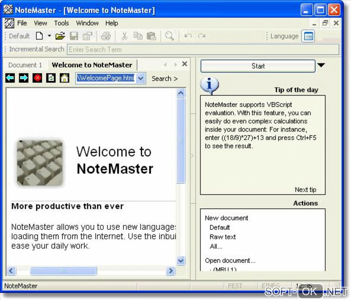351x300 pixels.
Task: Open the Help menu
Action: (x=112, y=23)
